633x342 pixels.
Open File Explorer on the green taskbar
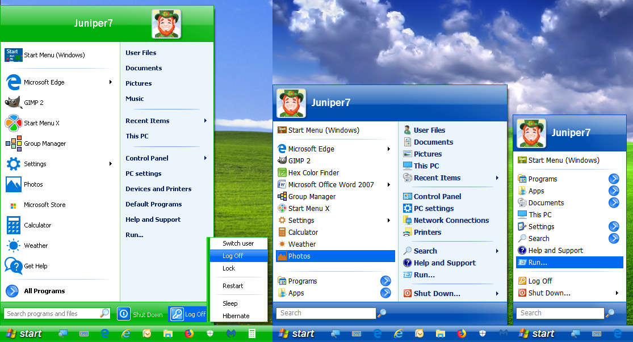pyautogui.click(x=168, y=333)
